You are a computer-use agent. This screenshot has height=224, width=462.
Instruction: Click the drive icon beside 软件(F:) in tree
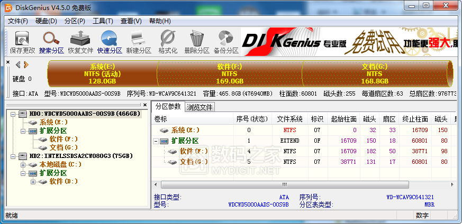click(43, 139)
